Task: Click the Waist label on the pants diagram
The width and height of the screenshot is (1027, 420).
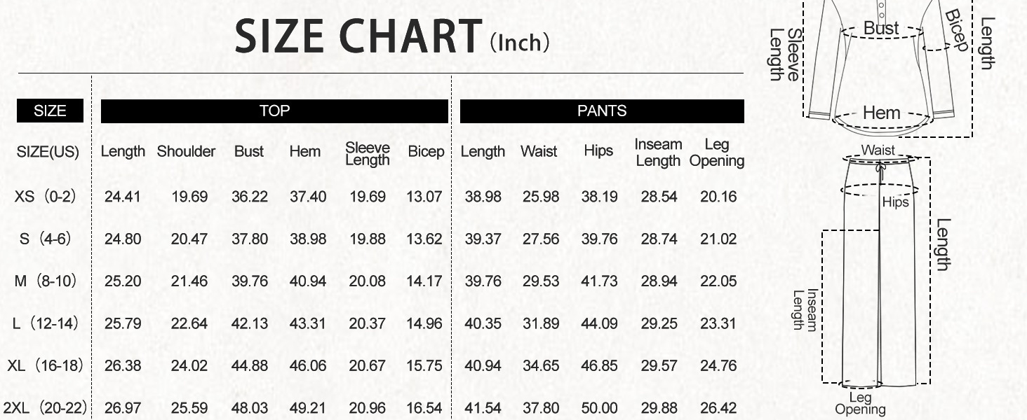Action: (x=878, y=150)
